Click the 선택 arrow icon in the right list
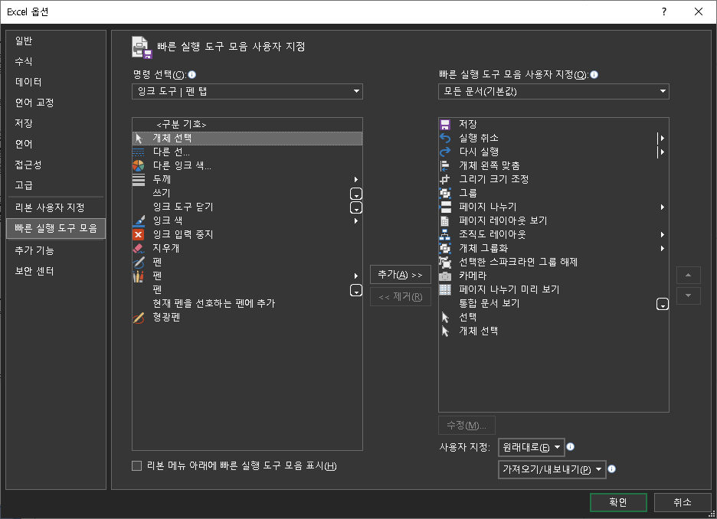This screenshot has height=519, width=717. [445, 317]
